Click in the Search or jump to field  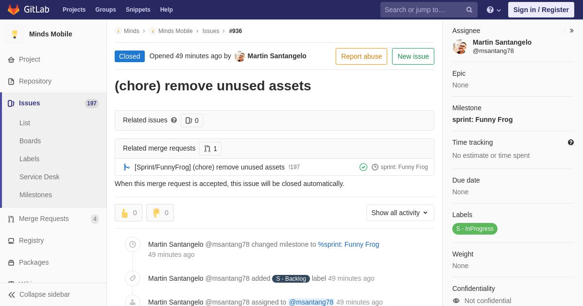tap(422, 10)
